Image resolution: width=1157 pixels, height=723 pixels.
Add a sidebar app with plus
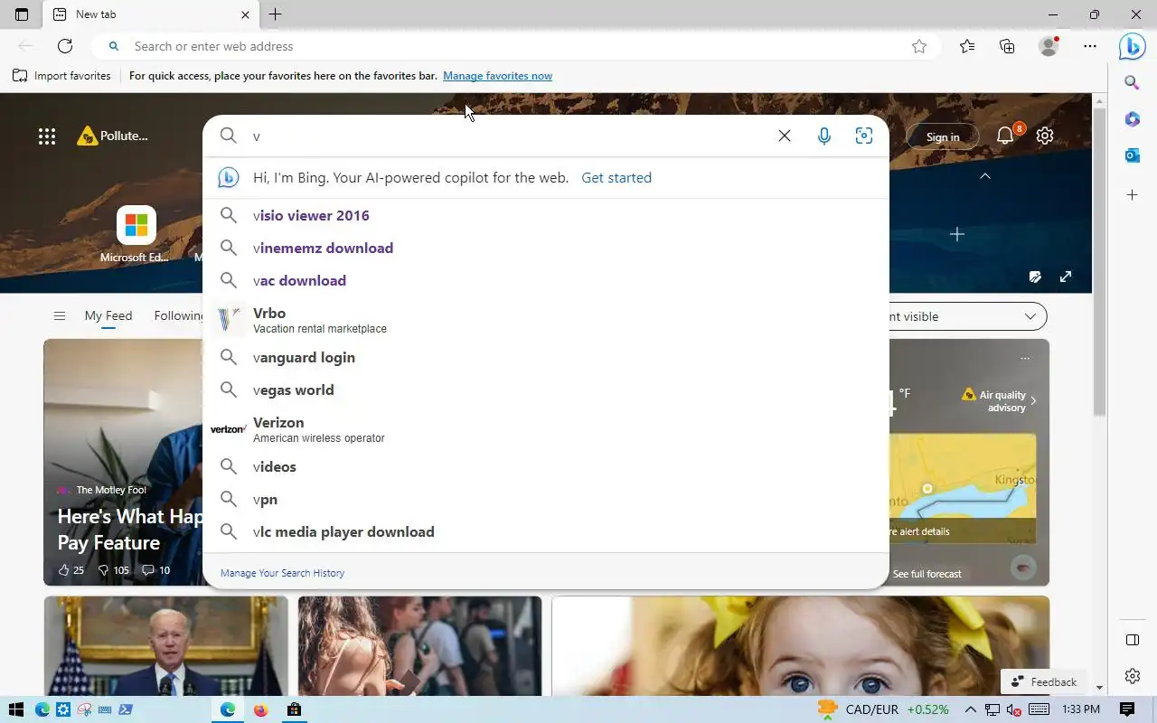coord(1132,194)
